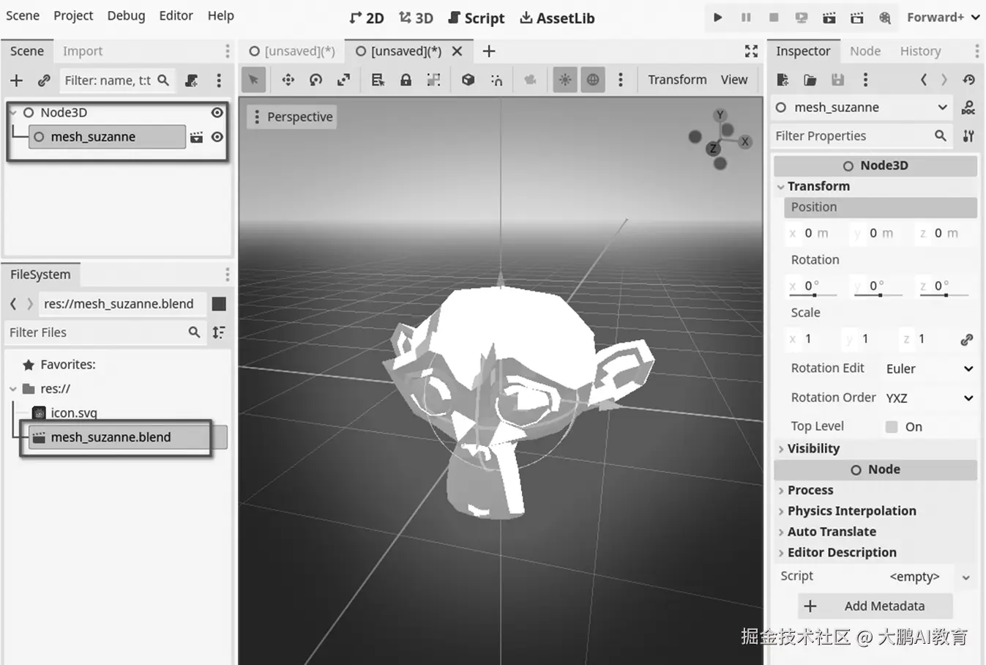
Task: Toggle visibility of Node3D in scene tree
Action: 217,112
